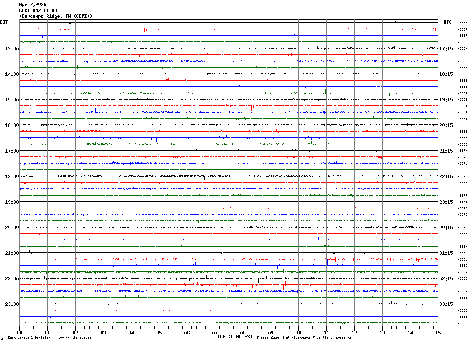
Task: Click the DC offset value -6663
Action: [462, 61]
